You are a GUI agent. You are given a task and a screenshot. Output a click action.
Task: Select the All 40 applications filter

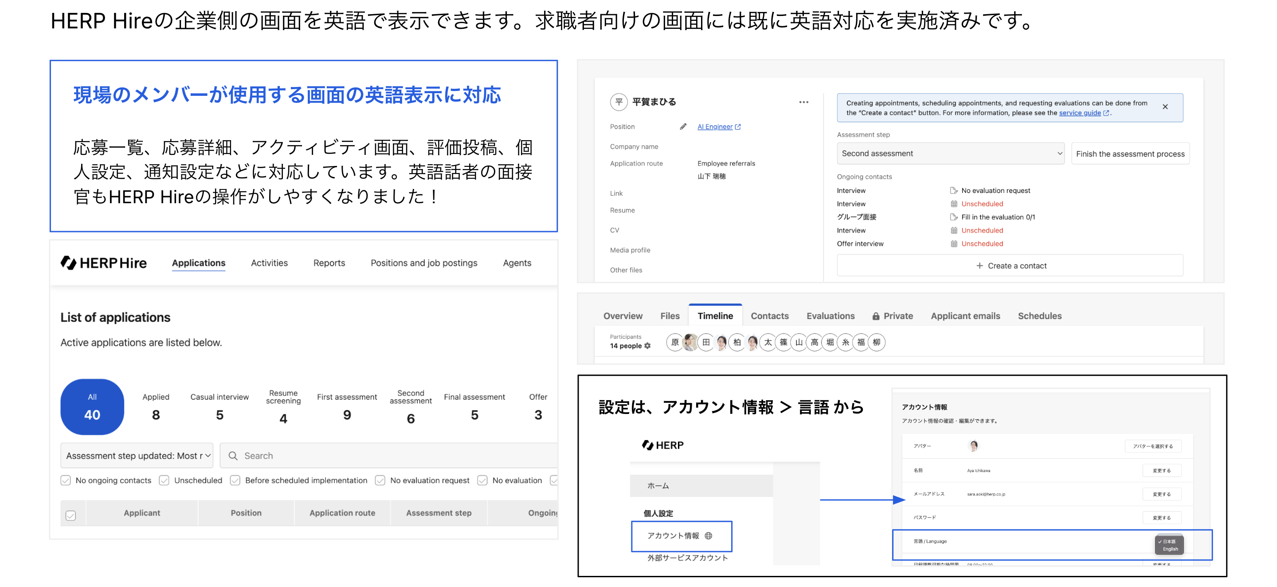(92, 407)
